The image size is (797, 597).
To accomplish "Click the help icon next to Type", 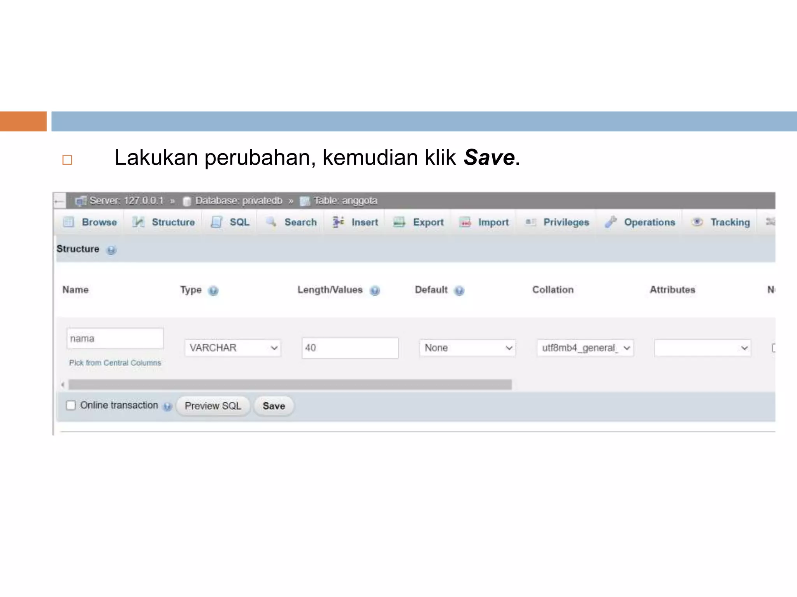I will click(213, 290).
